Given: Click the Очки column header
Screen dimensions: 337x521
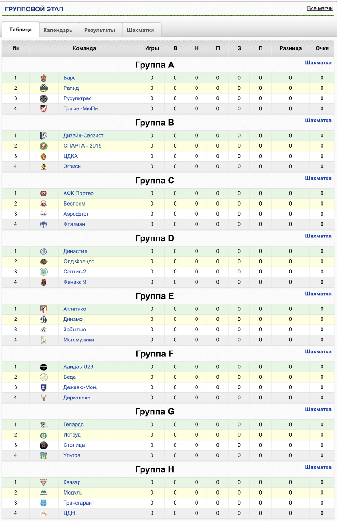Looking at the screenshot, I should pyautogui.click(x=322, y=48).
